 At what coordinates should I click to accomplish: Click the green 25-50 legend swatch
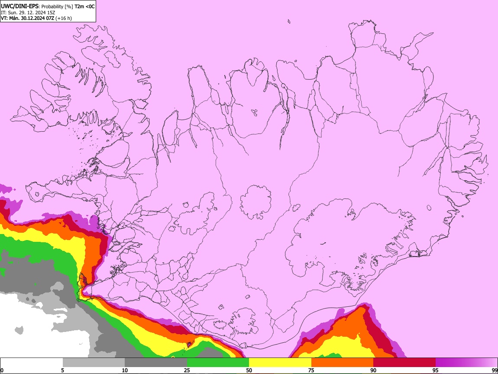(218, 363)
